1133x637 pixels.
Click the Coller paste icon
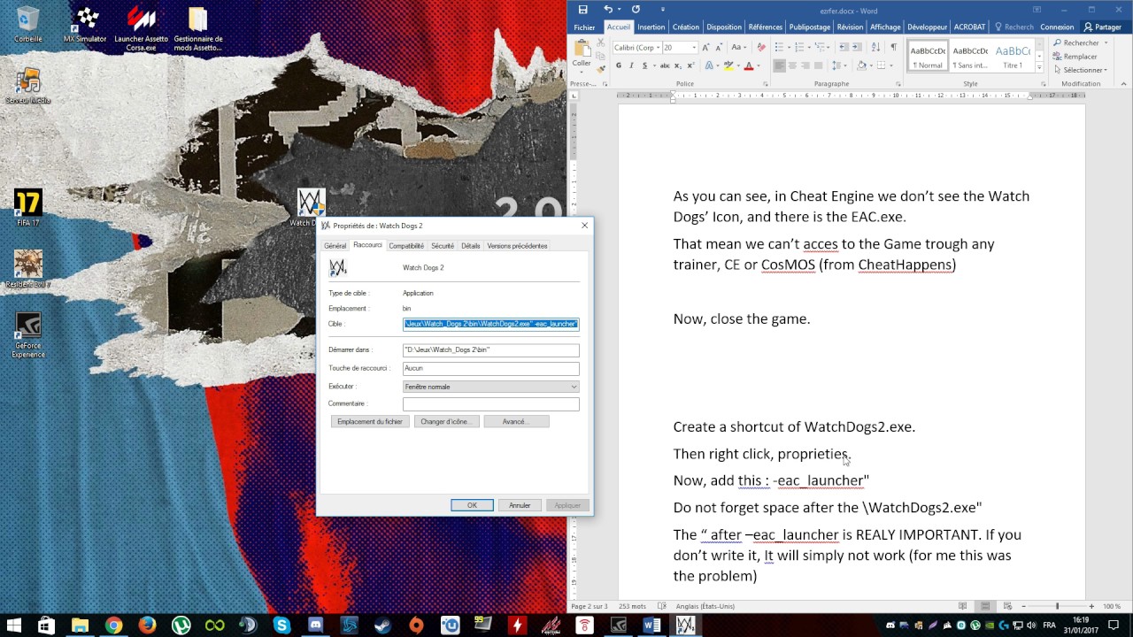(x=582, y=49)
